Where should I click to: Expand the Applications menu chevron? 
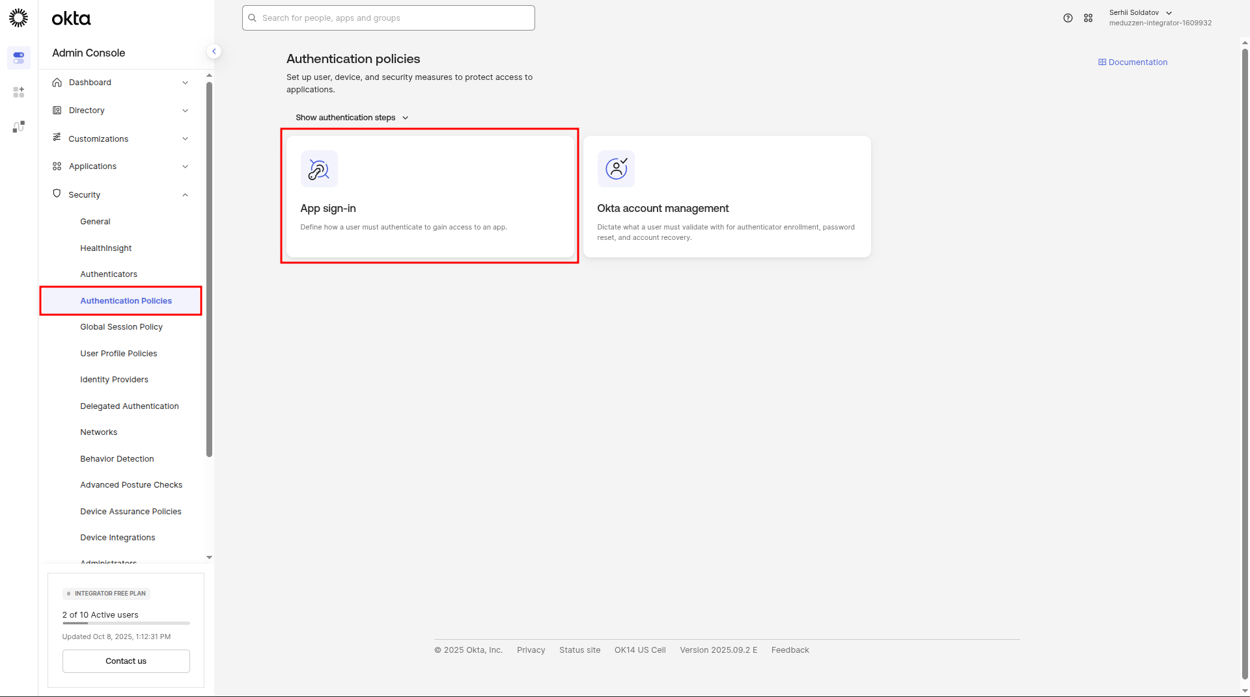point(186,166)
